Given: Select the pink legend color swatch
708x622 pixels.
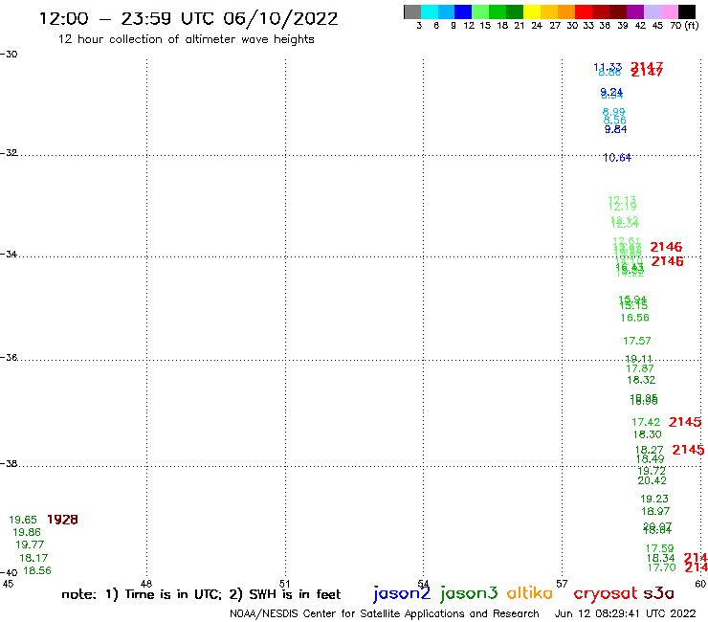Looking at the screenshot, I should point(670,11).
